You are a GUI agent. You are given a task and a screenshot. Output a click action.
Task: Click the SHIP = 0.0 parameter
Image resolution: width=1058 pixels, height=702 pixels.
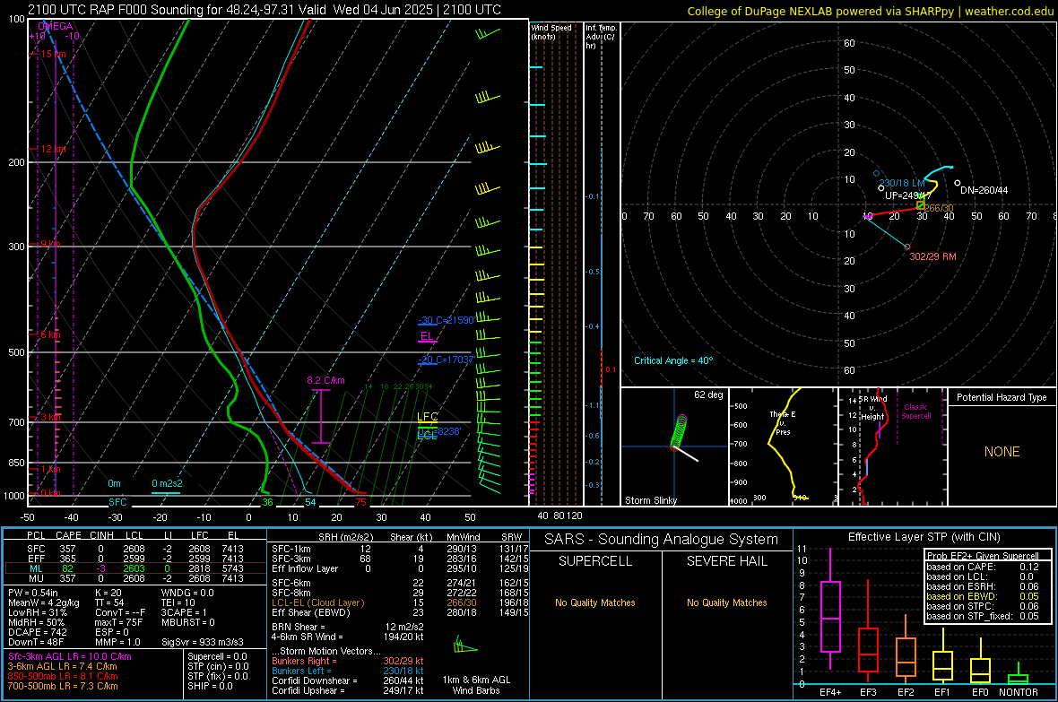(x=210, y=686)
